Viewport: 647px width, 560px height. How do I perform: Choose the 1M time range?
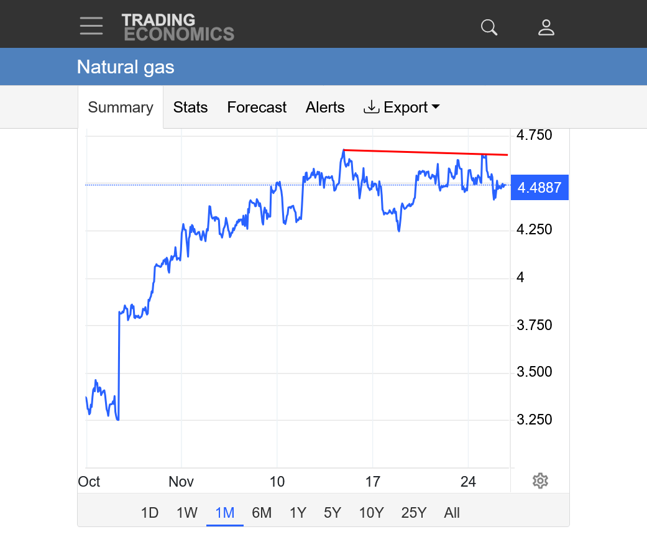coord(224,513)
